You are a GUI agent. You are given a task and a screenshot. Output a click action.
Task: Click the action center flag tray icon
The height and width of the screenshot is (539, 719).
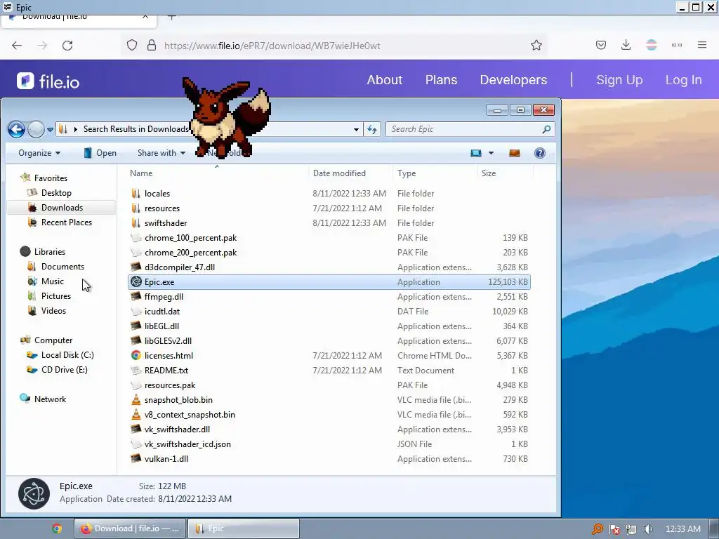click(x=614, y=529)
